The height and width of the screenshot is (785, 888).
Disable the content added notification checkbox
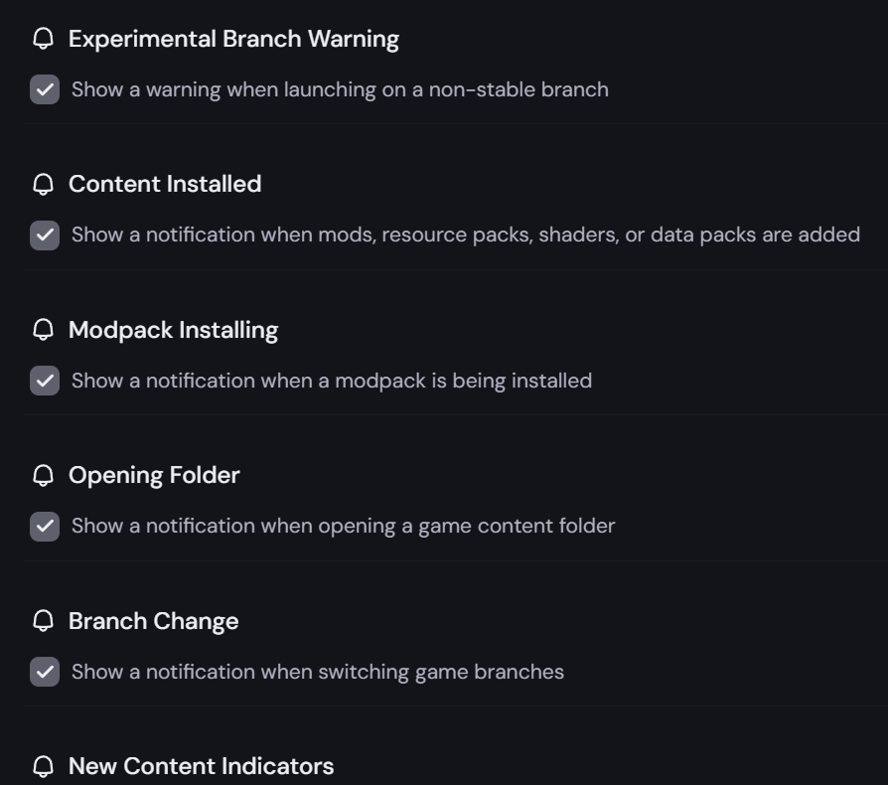coord(45,235)
